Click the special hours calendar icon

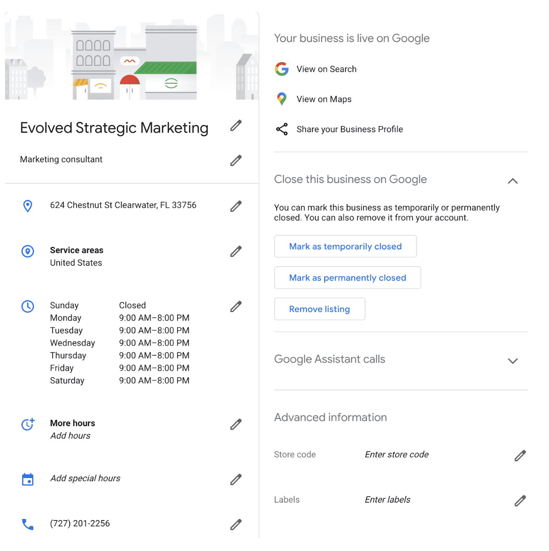28,479
